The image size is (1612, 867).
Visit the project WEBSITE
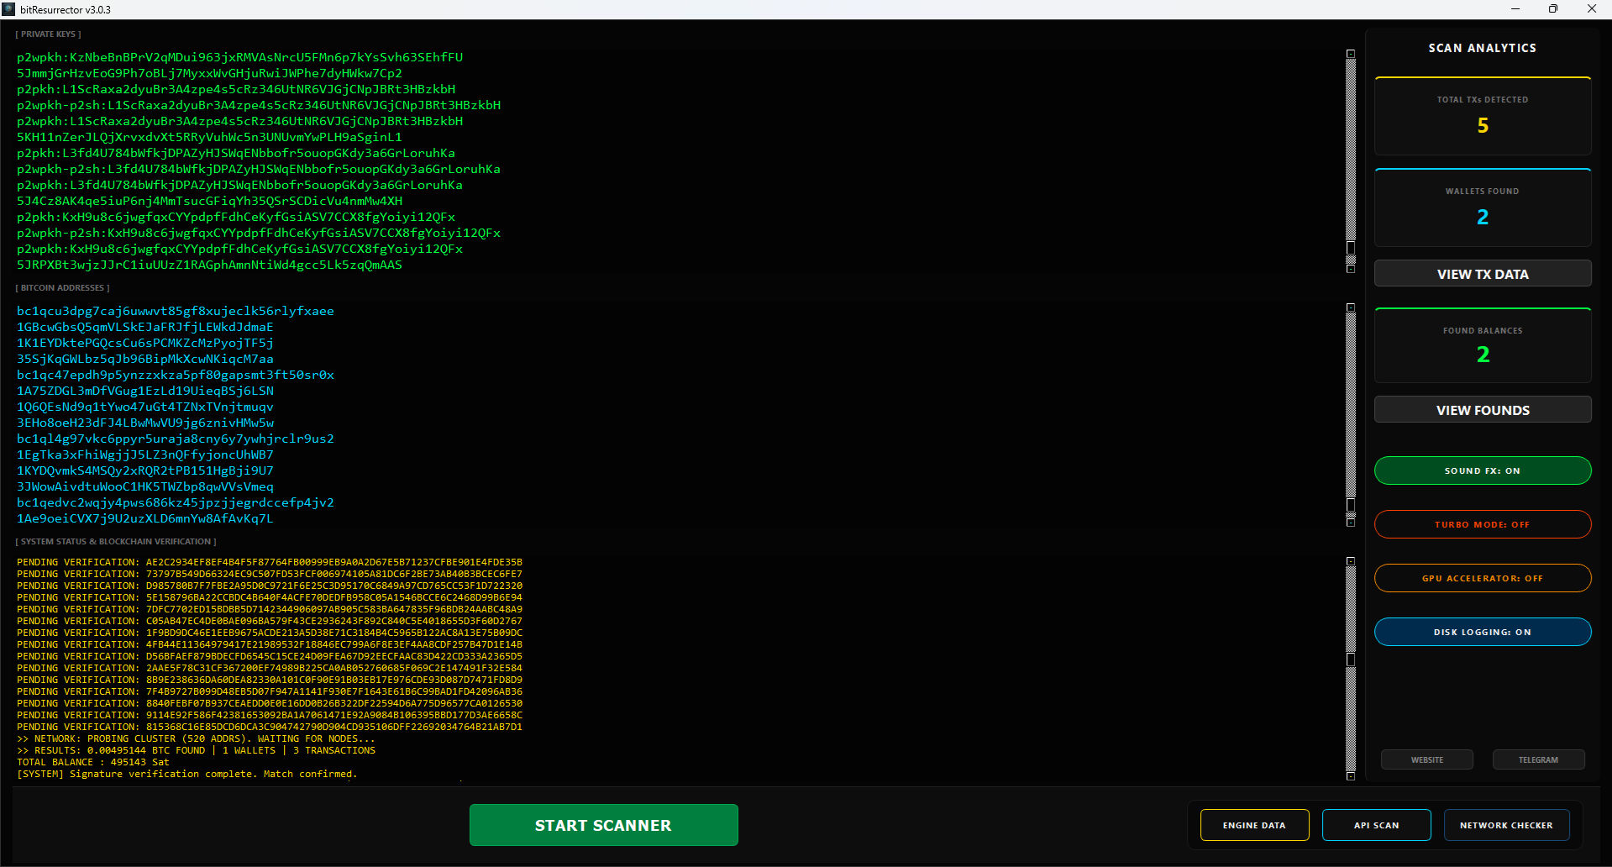pyautogui.click(x=1426, y=759)
